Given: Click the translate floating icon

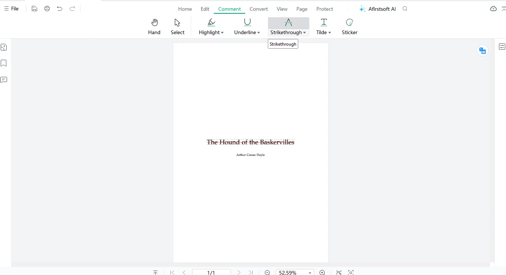Looking at the screenshot, I should coord(482,50).
